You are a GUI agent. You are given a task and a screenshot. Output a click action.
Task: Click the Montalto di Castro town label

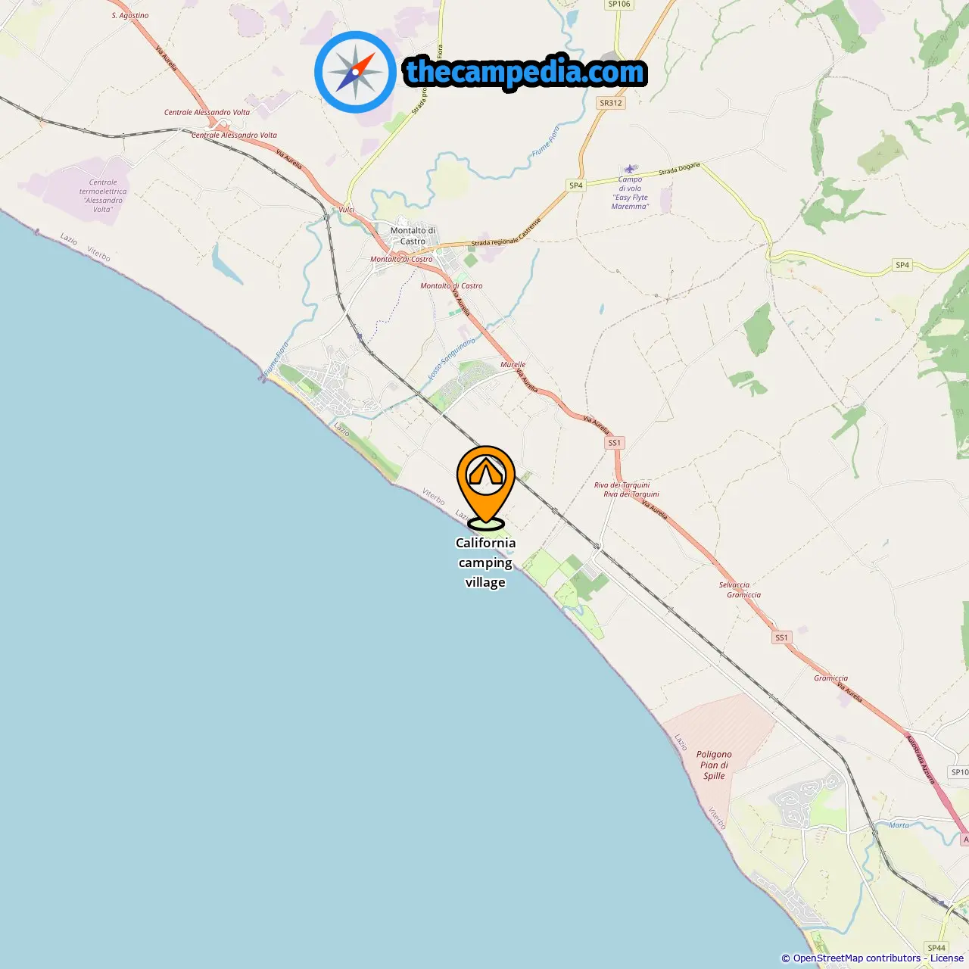pos(413,235)
